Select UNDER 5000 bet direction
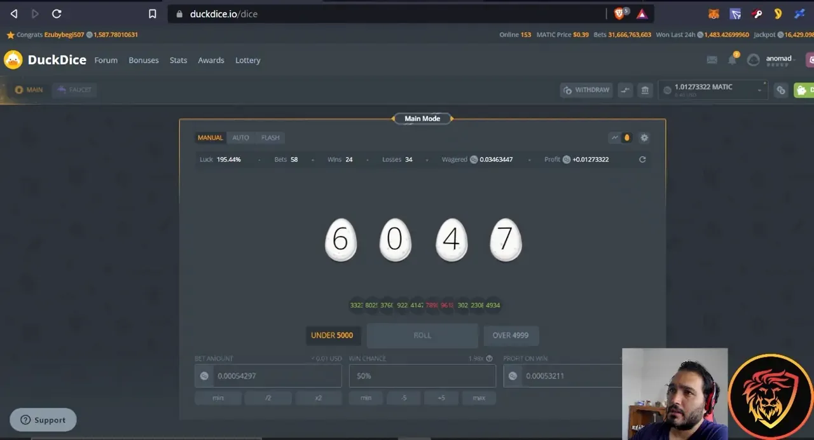Image resolution: width=814 pixels, height=440 pixels. pos(332,336)
